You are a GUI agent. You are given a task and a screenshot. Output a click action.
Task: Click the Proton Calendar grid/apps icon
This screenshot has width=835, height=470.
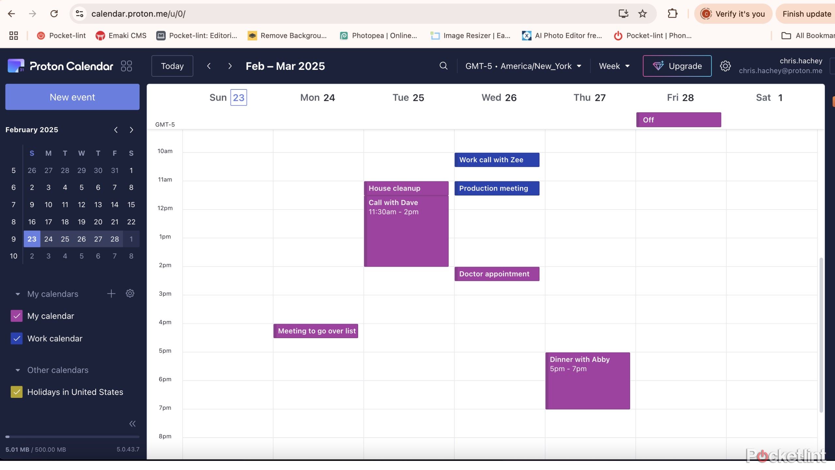pos(126,66)
